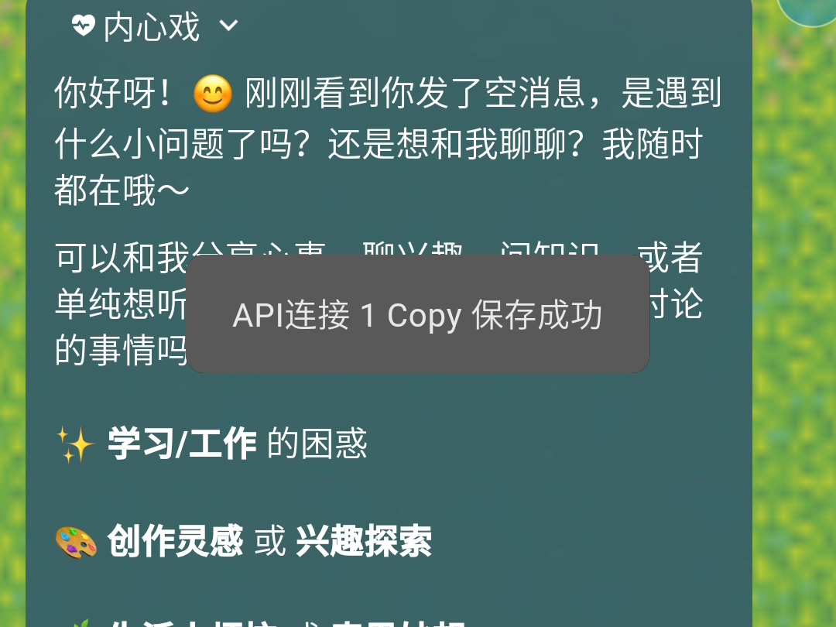The height and width of the screenshot is (627, 836).
Task: Click the sparkles emoji before 学习/工作
Action: tap(75, 444)
